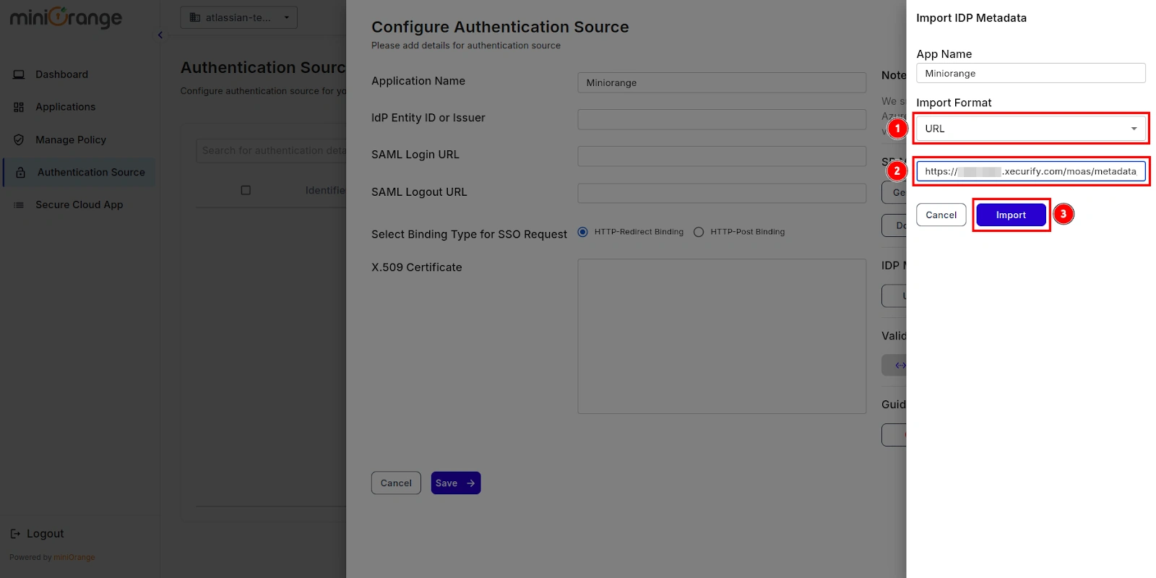
Task: Open the atlassian-te... organization dropdown
Action: click(239, 17)
